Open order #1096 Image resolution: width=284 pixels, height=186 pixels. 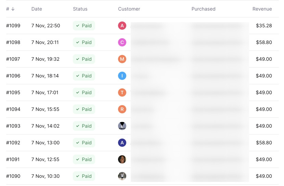pos(13,76)
